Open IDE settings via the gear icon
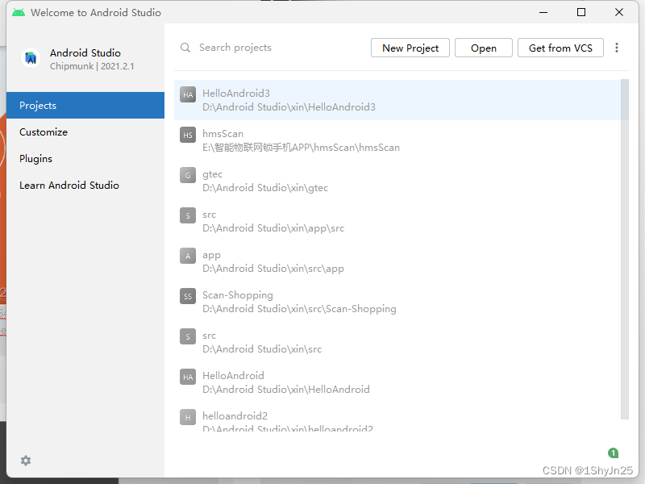The width and height of the screenshot is (645, 484). [25, 461]
